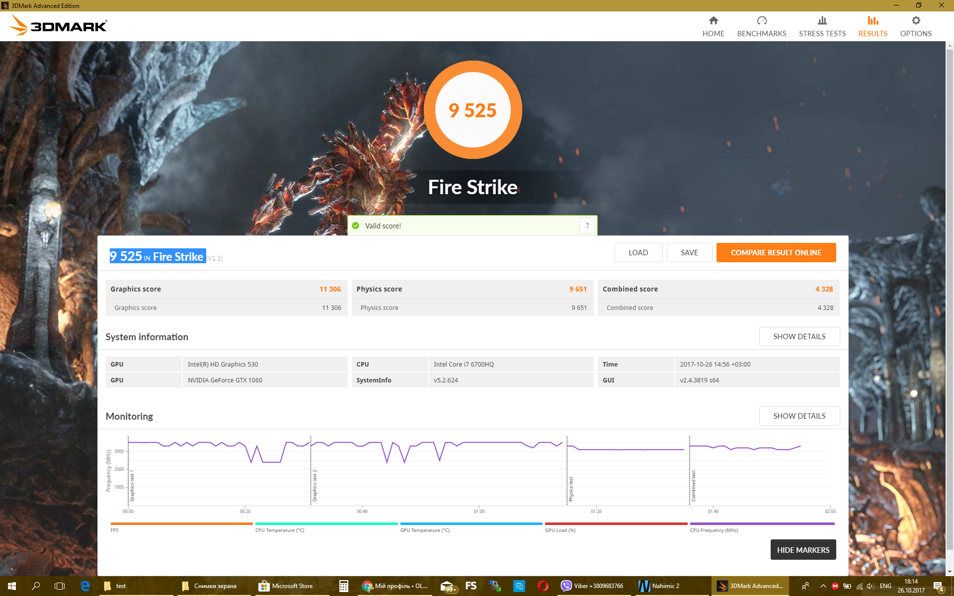This screenshot has height=596, width=954.
Task: Click the SAVE button
Action: click(689, 252)
